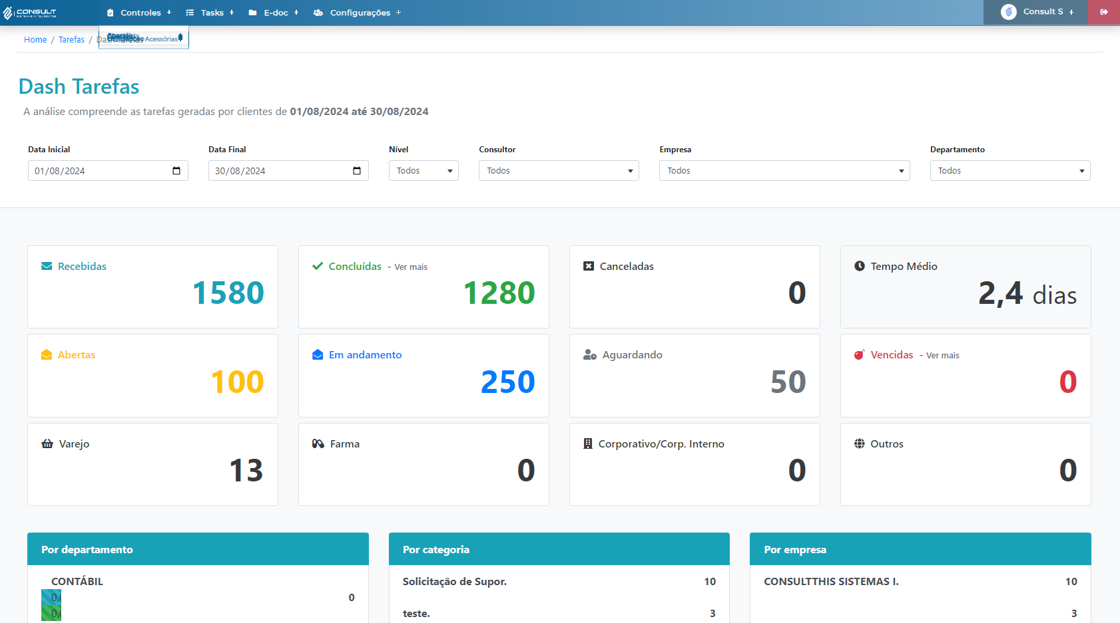
Task: Click the Por departamento panel header
Action: (x=198, y=549)
